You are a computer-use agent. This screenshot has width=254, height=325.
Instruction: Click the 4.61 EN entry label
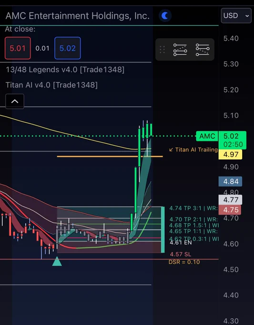coord(181,242)
